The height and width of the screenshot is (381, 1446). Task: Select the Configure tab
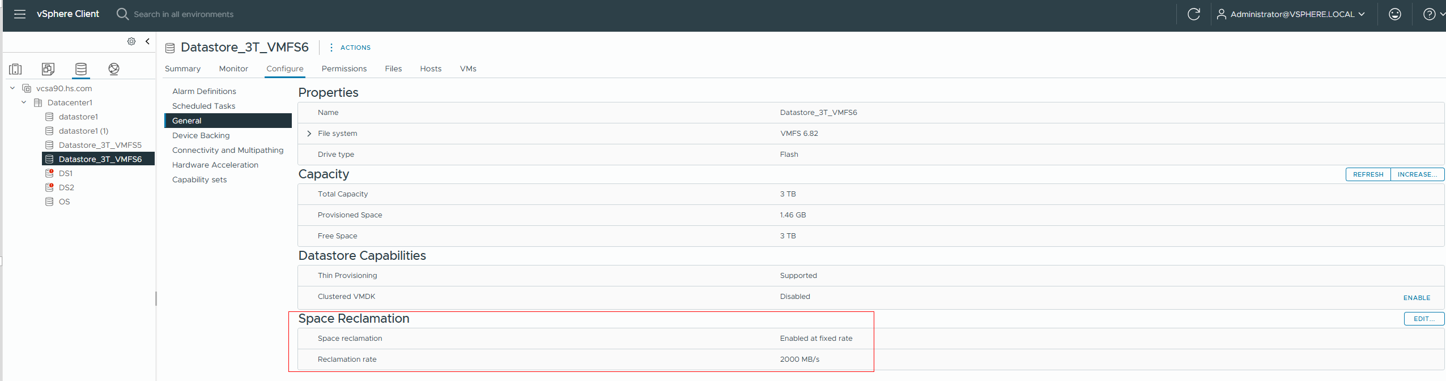coord(285,69)
